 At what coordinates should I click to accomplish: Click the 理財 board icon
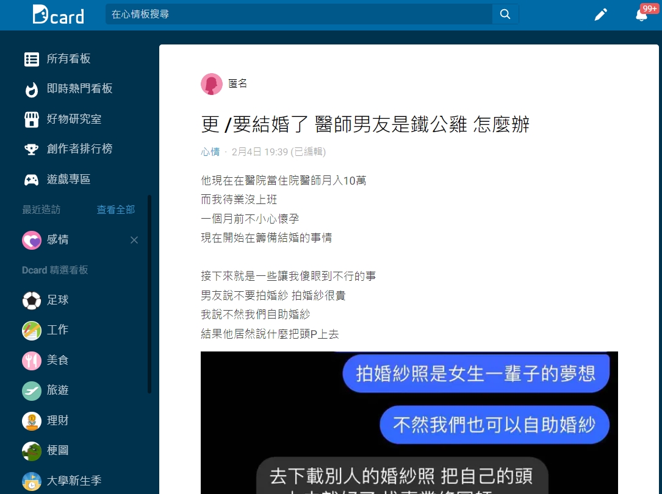[32, 421]
